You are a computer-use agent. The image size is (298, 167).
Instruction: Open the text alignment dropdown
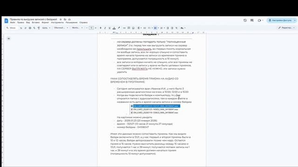tap(140, 28)
